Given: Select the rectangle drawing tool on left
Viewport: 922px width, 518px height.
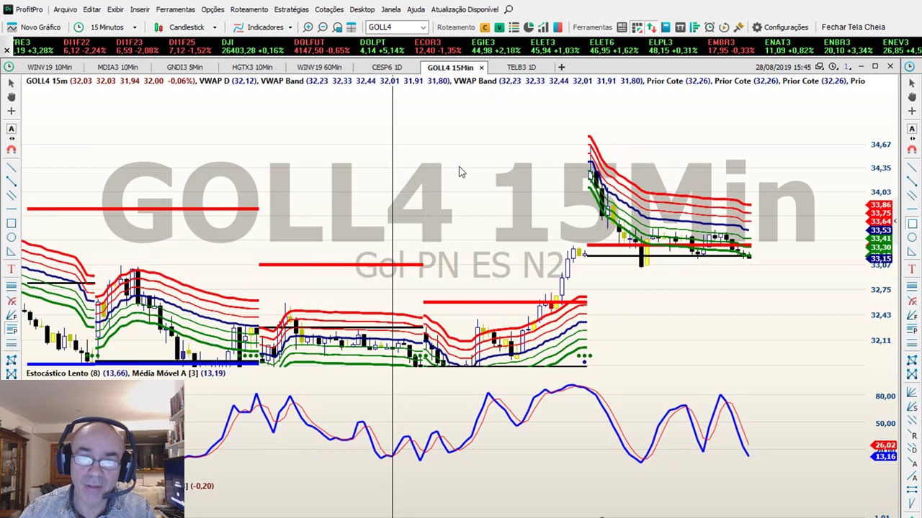Looking at the screenshot, I should [11, 223].
